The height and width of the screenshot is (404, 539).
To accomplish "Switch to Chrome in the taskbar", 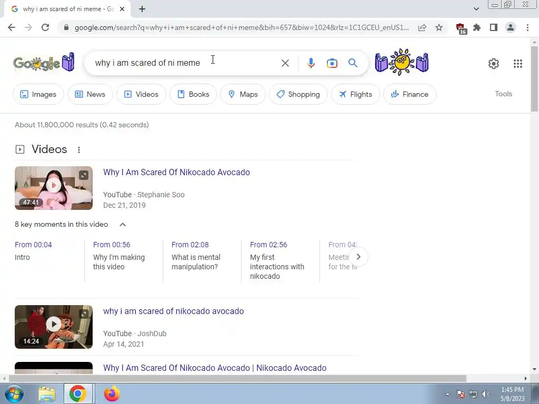I will point(78,393).
